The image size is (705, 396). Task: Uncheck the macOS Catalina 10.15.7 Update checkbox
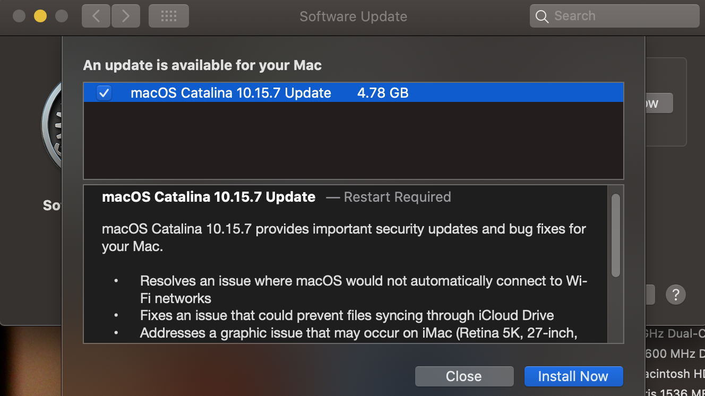104,93
